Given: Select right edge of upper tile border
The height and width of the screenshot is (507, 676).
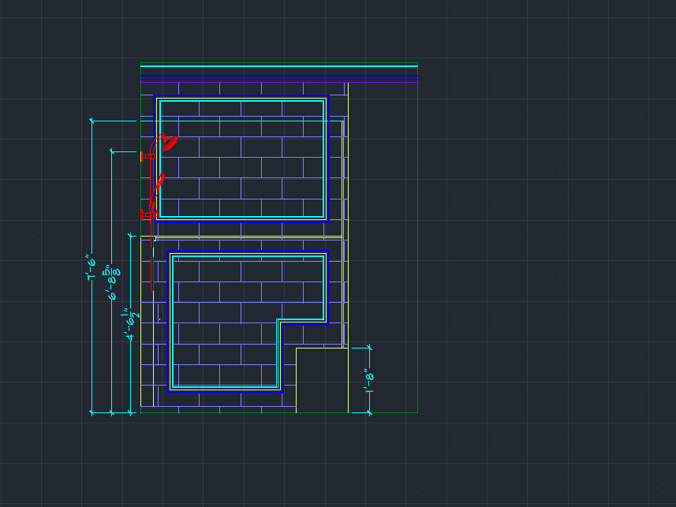Looking at the screenshot, I should (327, 158).
